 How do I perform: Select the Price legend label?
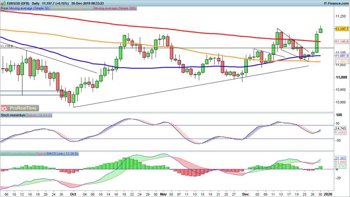[4, 8]
